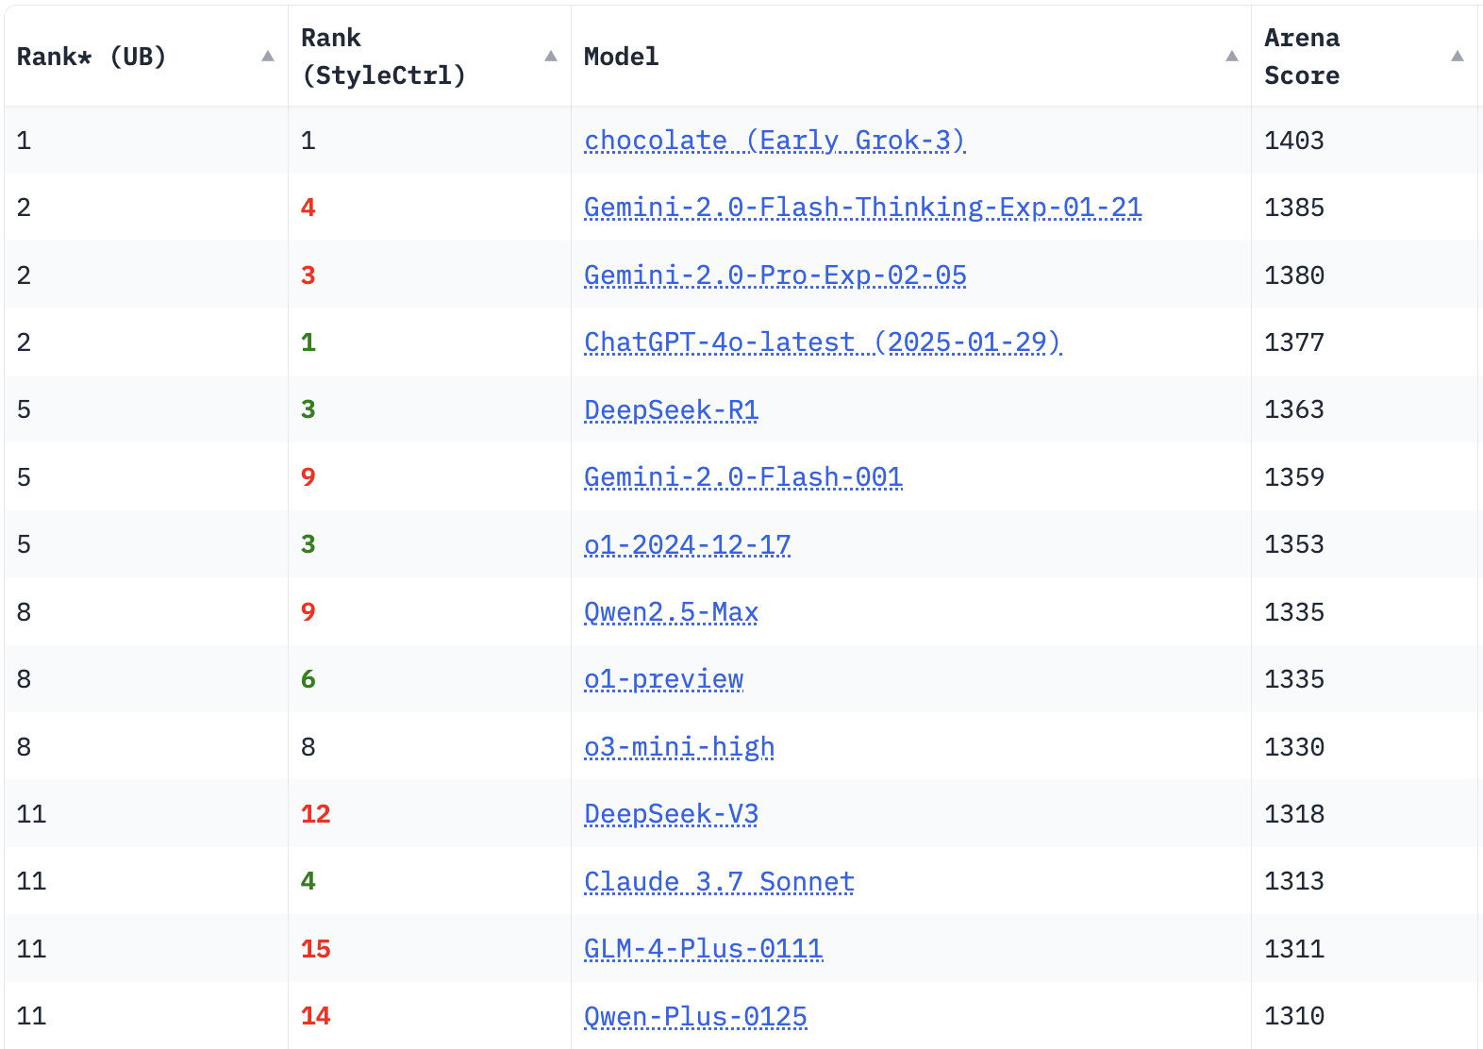Open the o3-mini-high model link
This screenshot has width=1483, height=1049.
pos(679,747)
